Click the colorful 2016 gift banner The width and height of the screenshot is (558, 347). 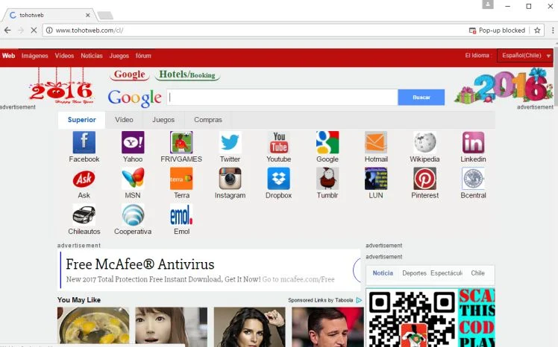(x=504, y=85)
